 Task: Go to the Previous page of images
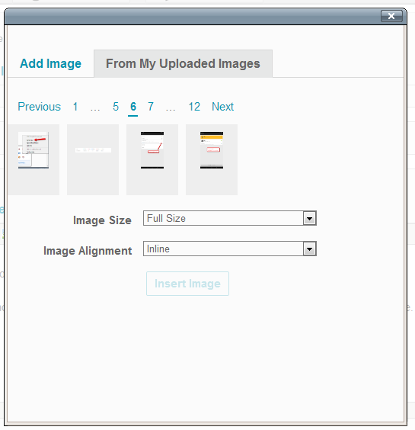pyautogui.click(x=39, y=107)
